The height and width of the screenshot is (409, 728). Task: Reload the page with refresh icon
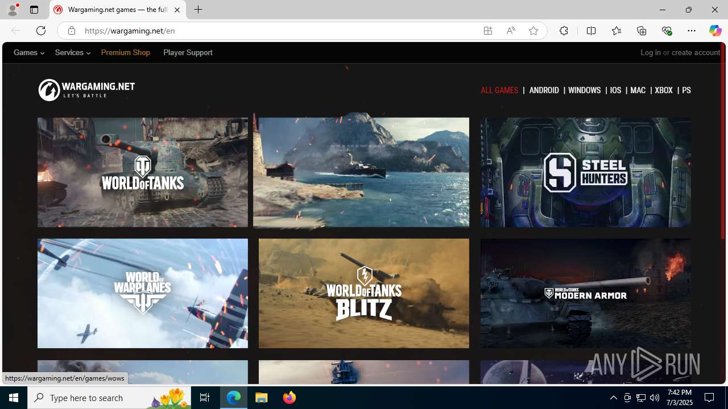tap(41, 31)
